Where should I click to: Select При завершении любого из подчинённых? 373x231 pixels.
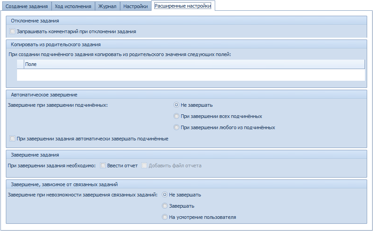point(177,127)
